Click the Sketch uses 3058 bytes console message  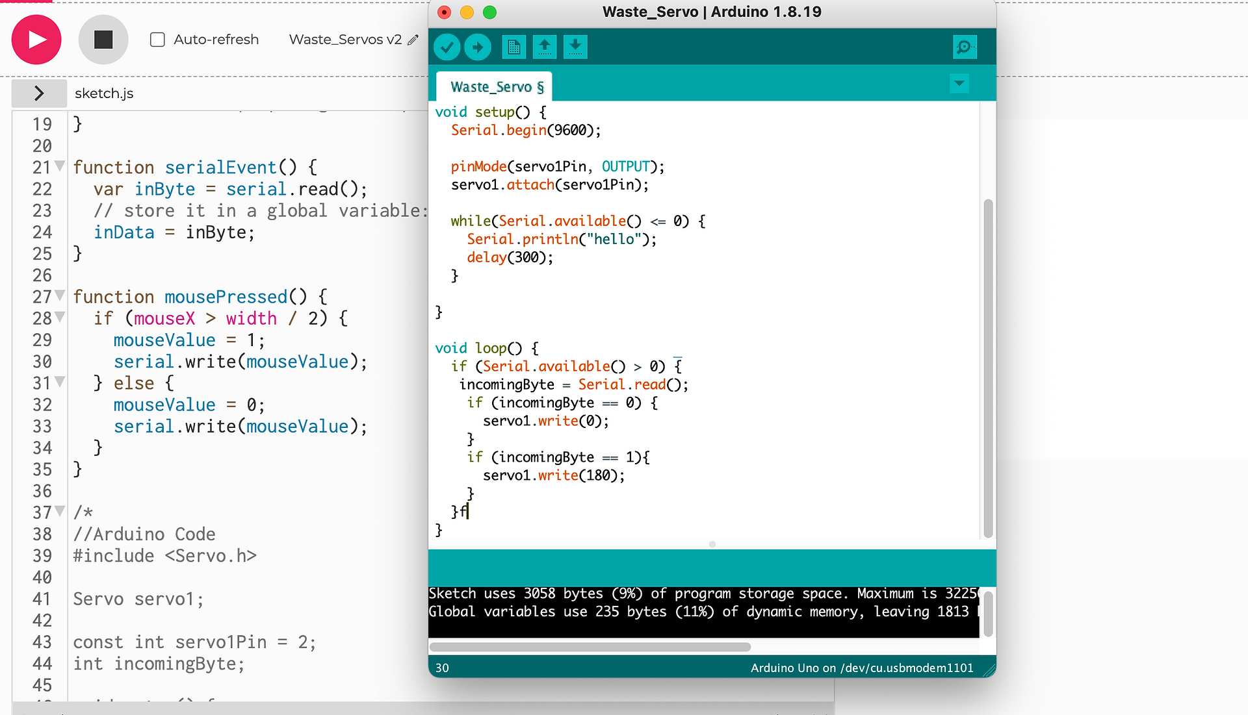(703, 594)
